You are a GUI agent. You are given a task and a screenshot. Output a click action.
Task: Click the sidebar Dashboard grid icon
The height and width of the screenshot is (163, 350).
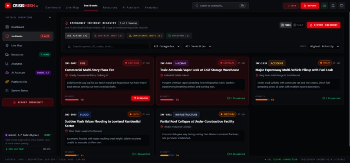tap(7, 27)
